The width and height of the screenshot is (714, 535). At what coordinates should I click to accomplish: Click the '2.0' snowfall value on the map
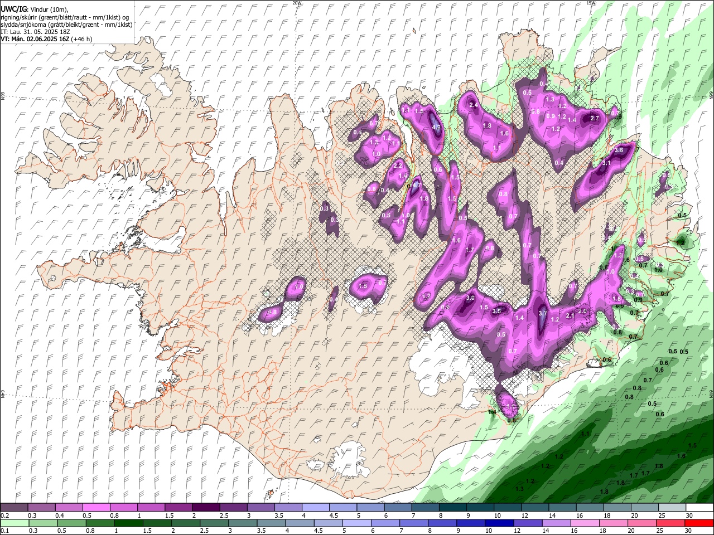[x=583, y=311]
